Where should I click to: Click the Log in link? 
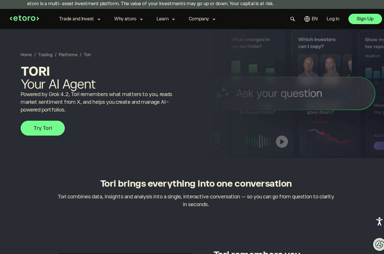click(x=333, y=19)
